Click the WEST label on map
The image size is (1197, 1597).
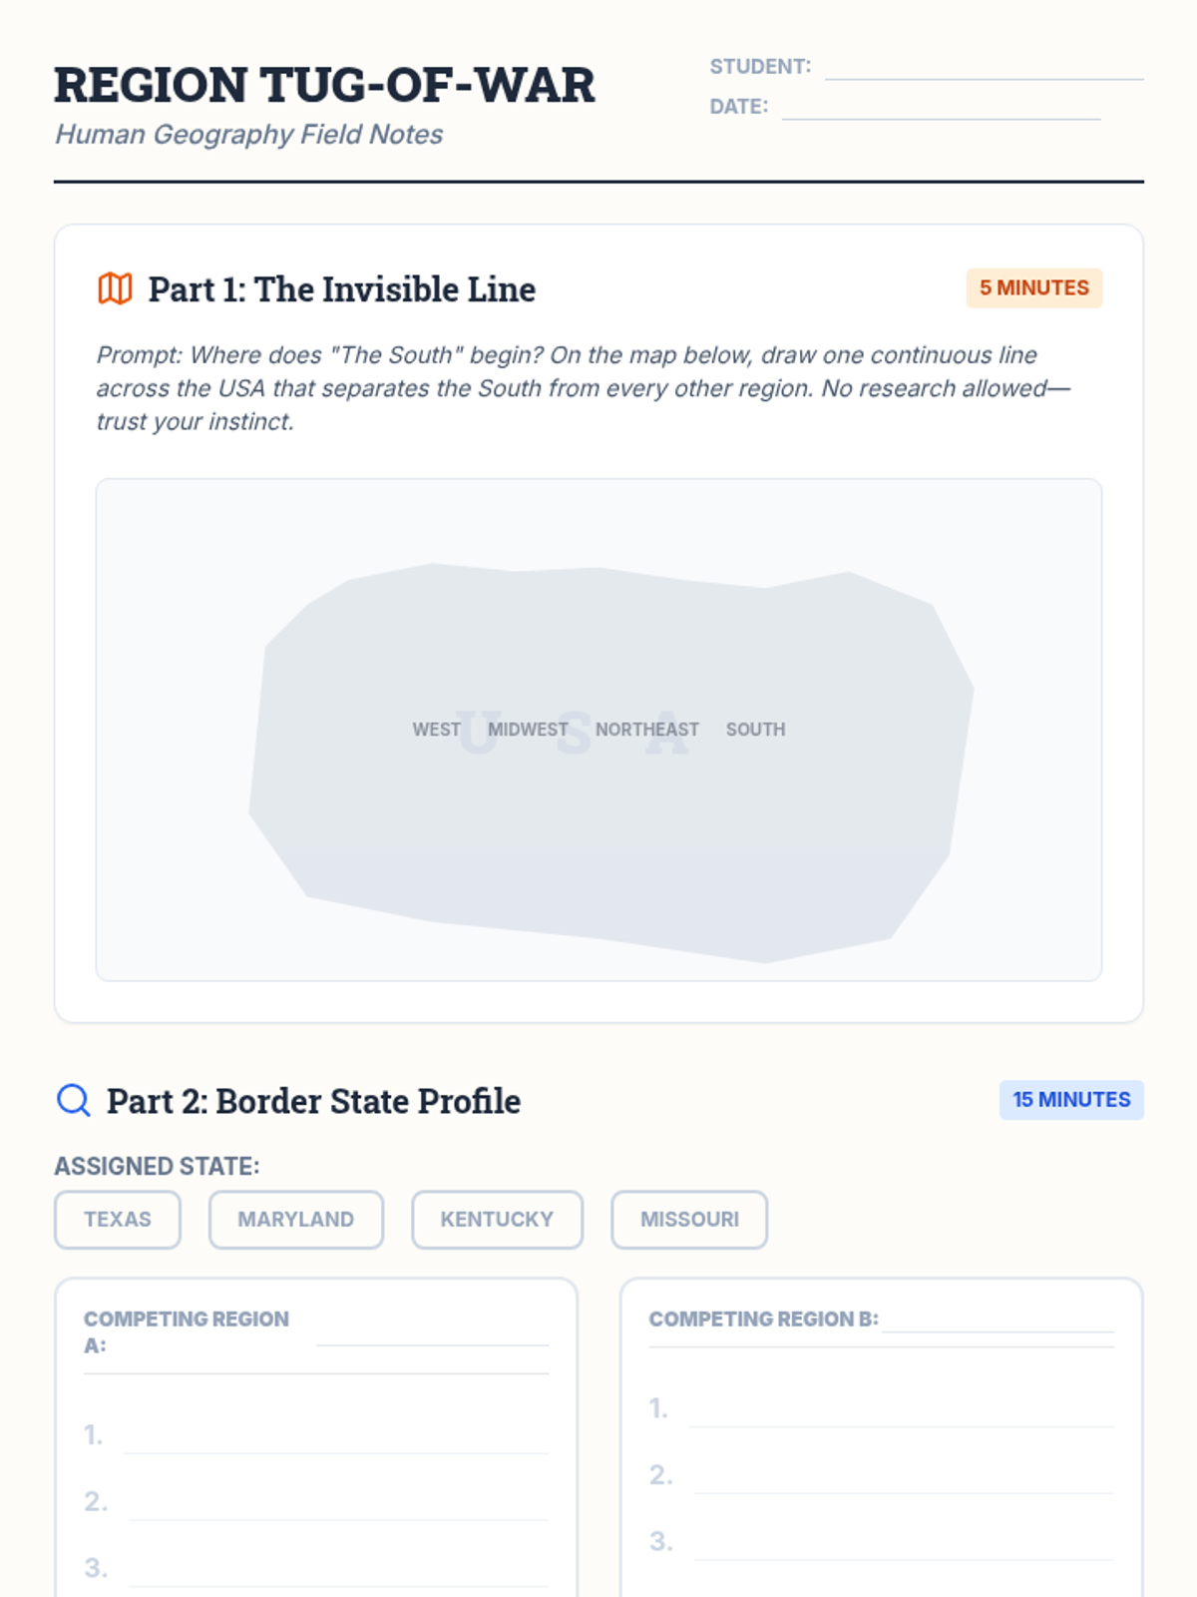coord(437,730)
